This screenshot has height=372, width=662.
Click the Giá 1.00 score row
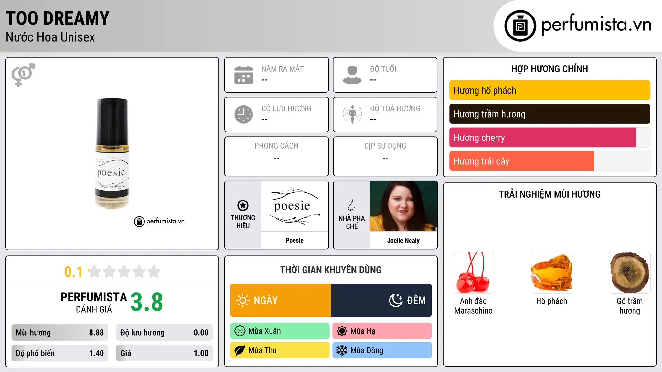click(x=164, y=353)
